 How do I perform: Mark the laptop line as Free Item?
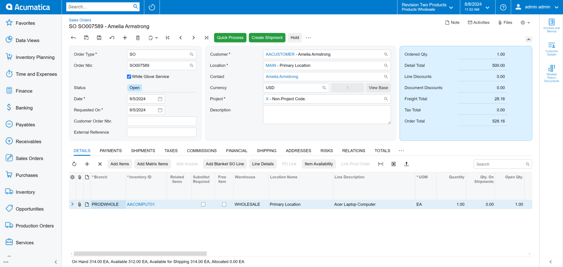tap(224, 204)
